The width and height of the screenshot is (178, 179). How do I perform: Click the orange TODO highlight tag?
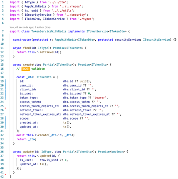tap(25, 69)
